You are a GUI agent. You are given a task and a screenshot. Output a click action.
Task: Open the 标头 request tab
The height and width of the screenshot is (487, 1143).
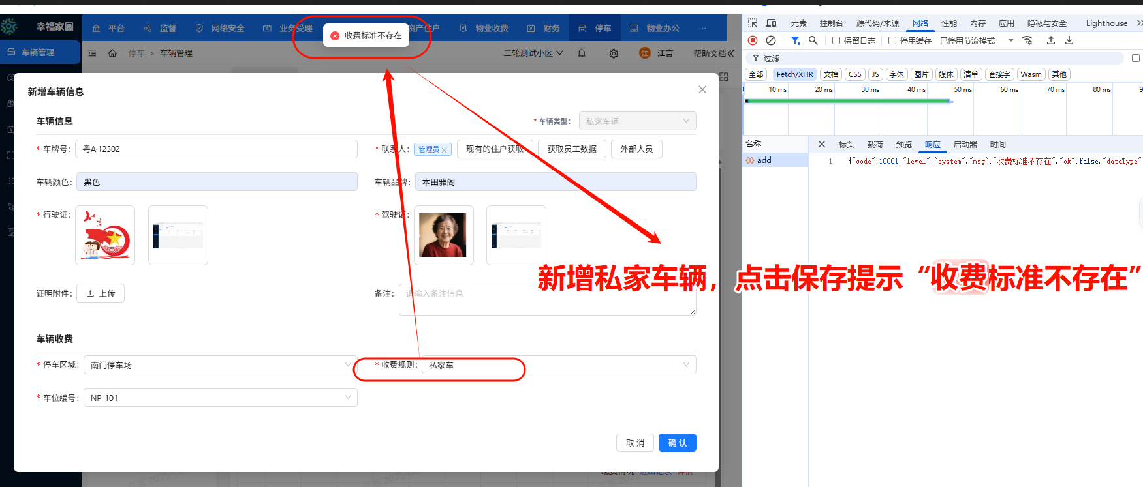847,144
